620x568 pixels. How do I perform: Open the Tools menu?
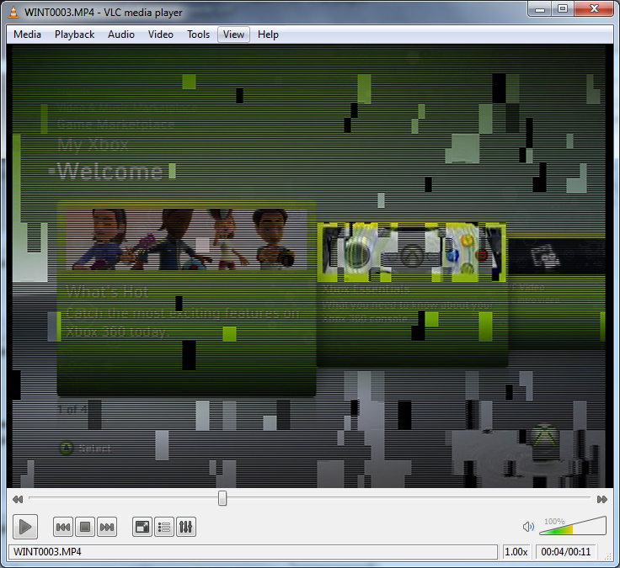coord(198,35)
